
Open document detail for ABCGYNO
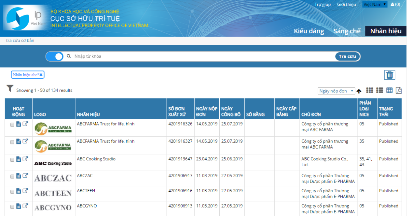pyautogui.click(x=19, y=206)
